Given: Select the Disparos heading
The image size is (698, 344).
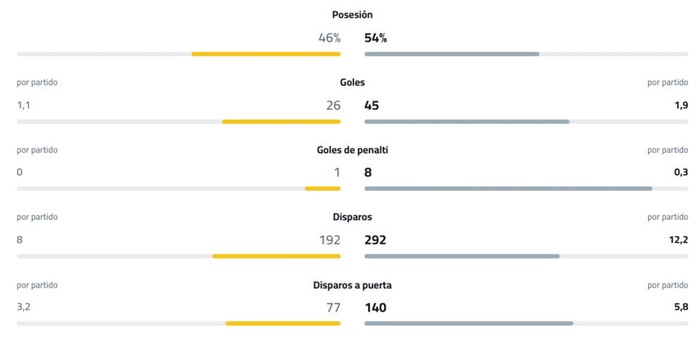Looking at the screenshot, I should pos(353,218).
